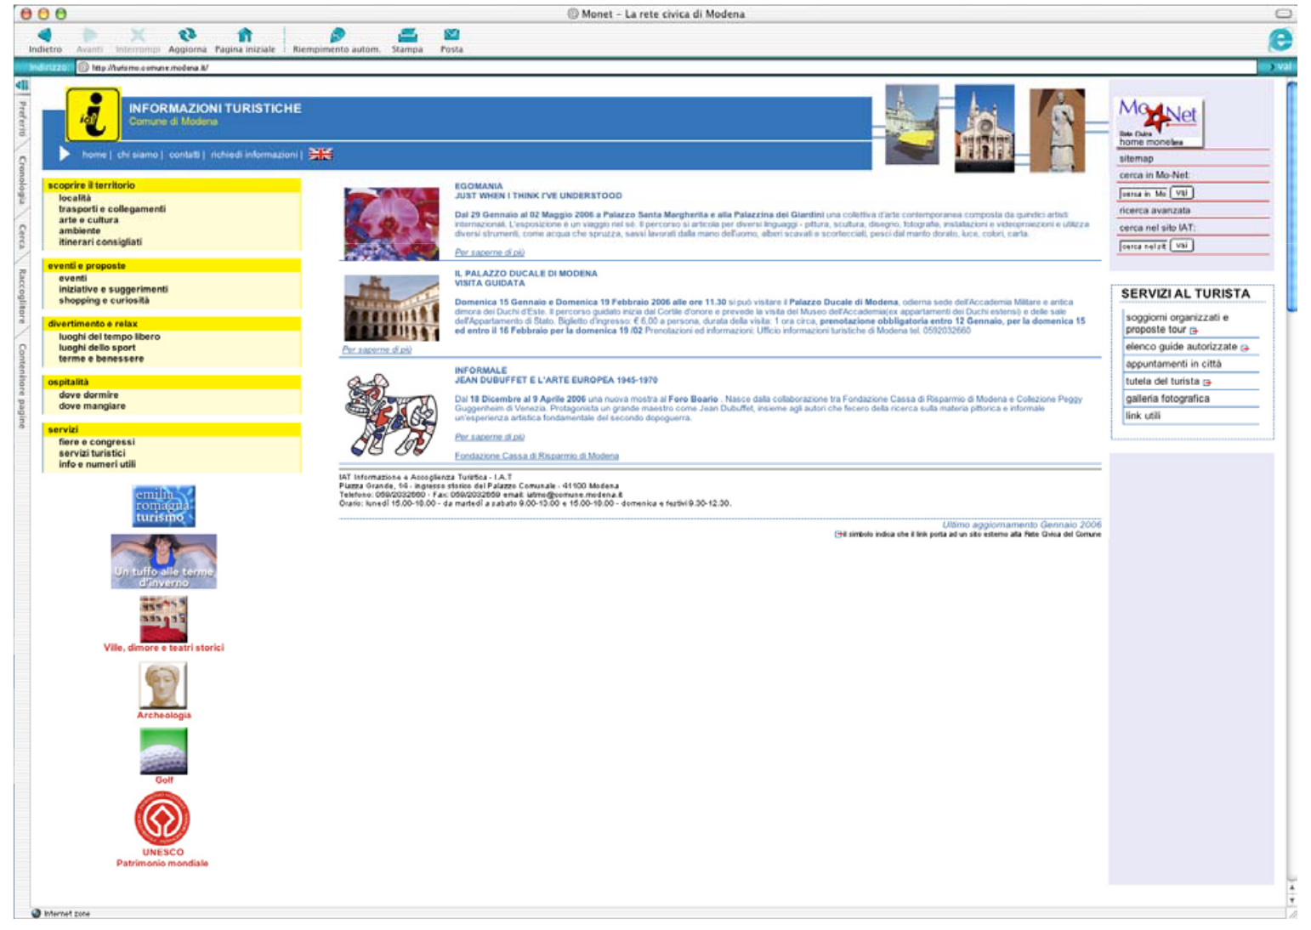Click the vertical scrollbar thumb

(x=1291, y=196)
